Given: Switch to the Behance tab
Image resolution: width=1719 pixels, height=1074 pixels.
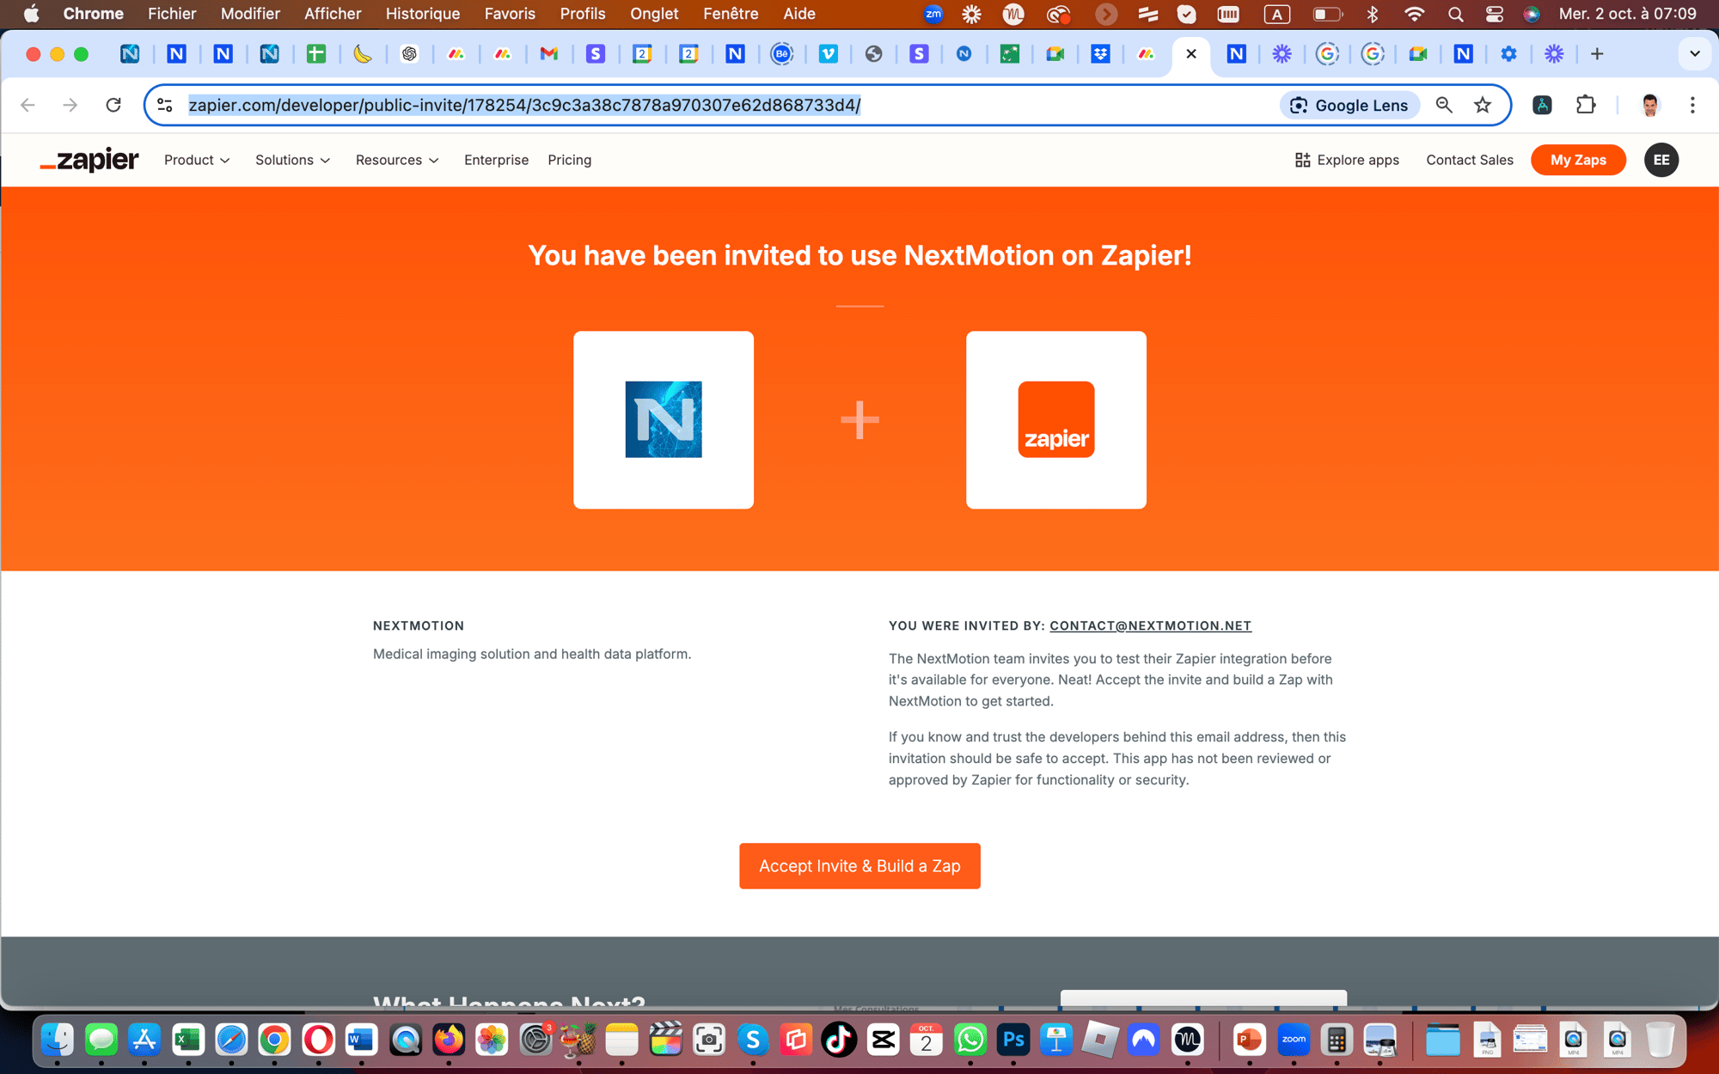Looking at the screenshot, I should pos(781,54).
